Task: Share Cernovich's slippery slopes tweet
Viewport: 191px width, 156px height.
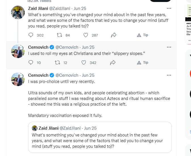Action: (x=113, y=63)
